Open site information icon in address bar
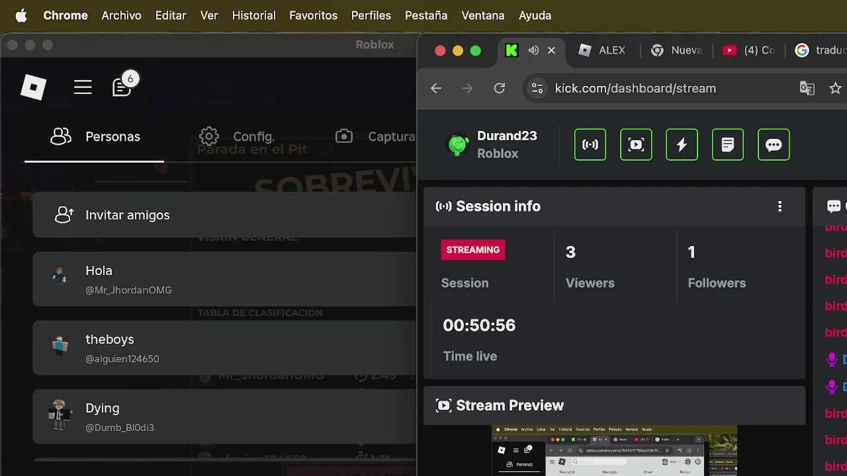847x476 pixels. (537, 88)
